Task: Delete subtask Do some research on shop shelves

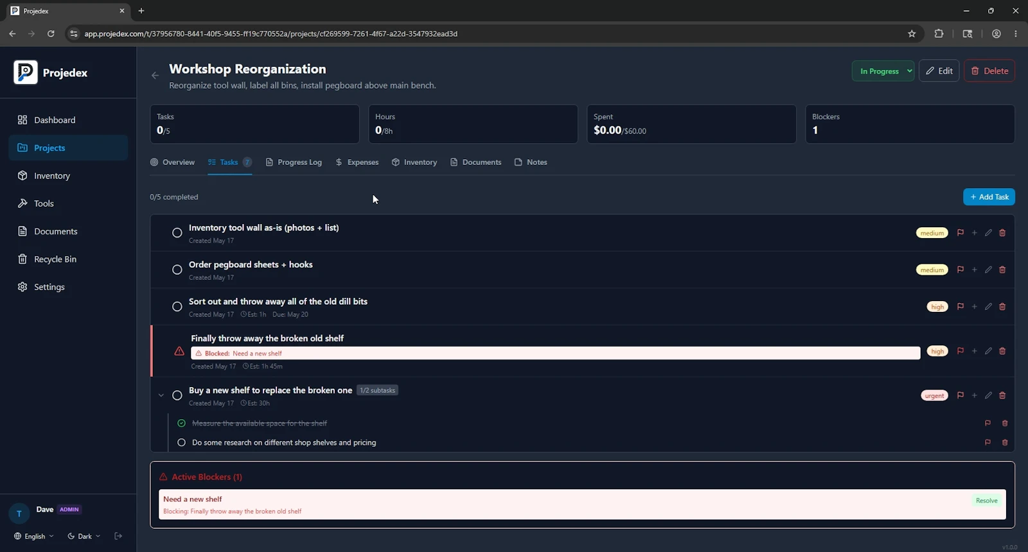Action: point(1005,443)
